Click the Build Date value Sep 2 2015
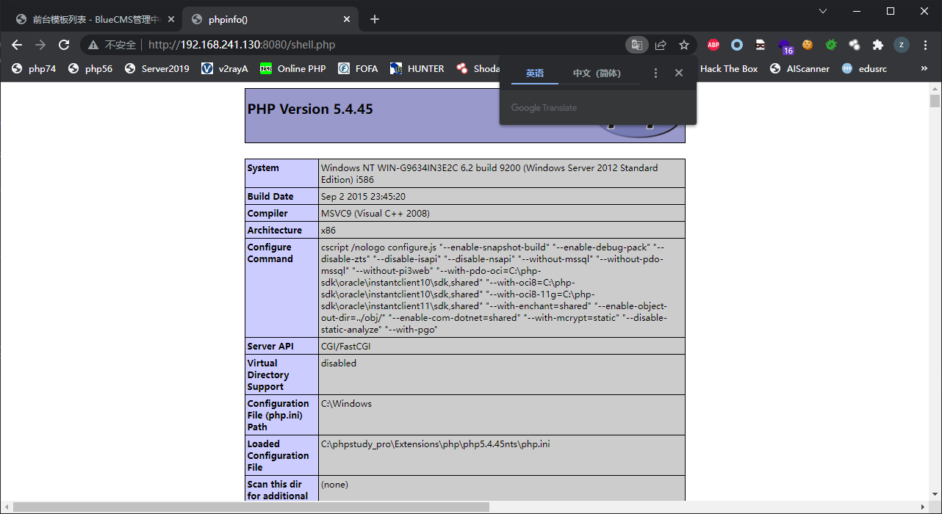This screenshot has height=514, width=942. 363,197
